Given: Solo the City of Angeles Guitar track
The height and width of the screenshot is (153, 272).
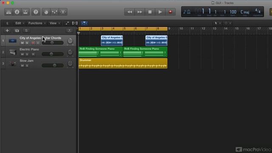Looking at the screenshot, I should 27,43.
